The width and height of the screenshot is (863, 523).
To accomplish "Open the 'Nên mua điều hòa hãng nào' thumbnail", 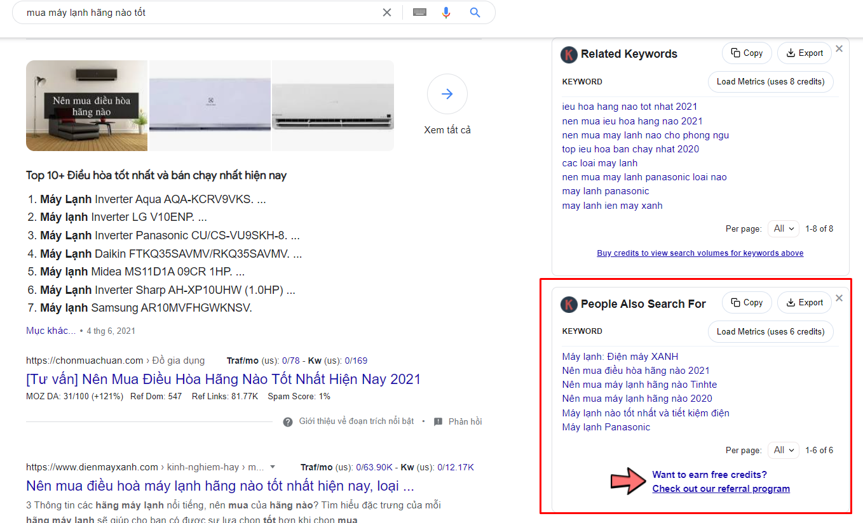I will [x=86, y=105].
